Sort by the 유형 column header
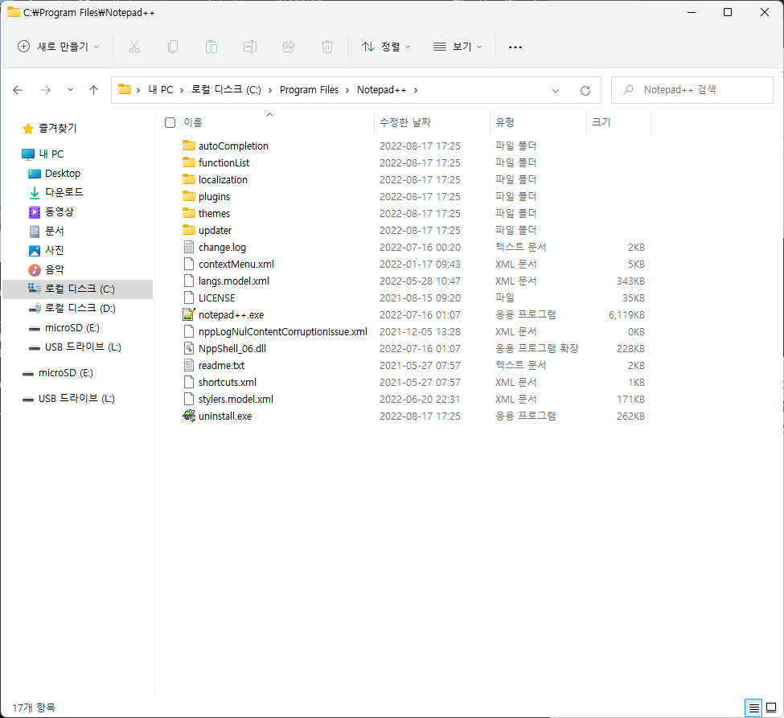Viewport: 784px width, 718px height. coord(504,122)
